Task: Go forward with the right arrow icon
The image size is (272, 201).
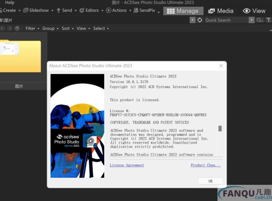Action: point(10,28)
